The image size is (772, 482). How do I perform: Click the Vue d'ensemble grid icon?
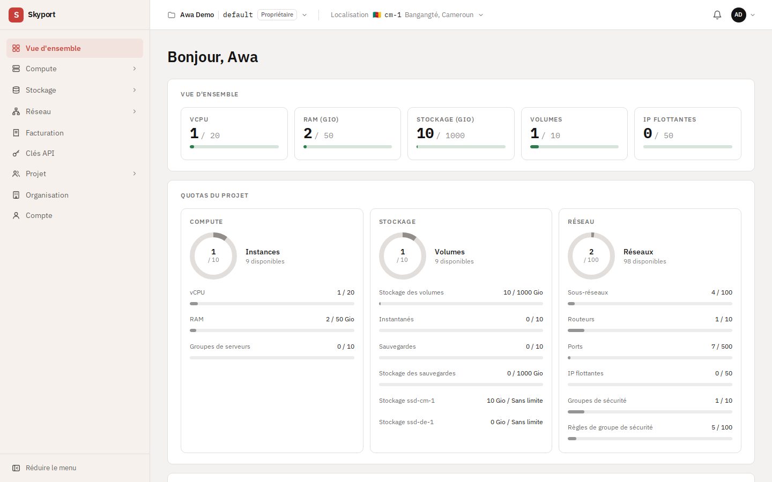16,48
